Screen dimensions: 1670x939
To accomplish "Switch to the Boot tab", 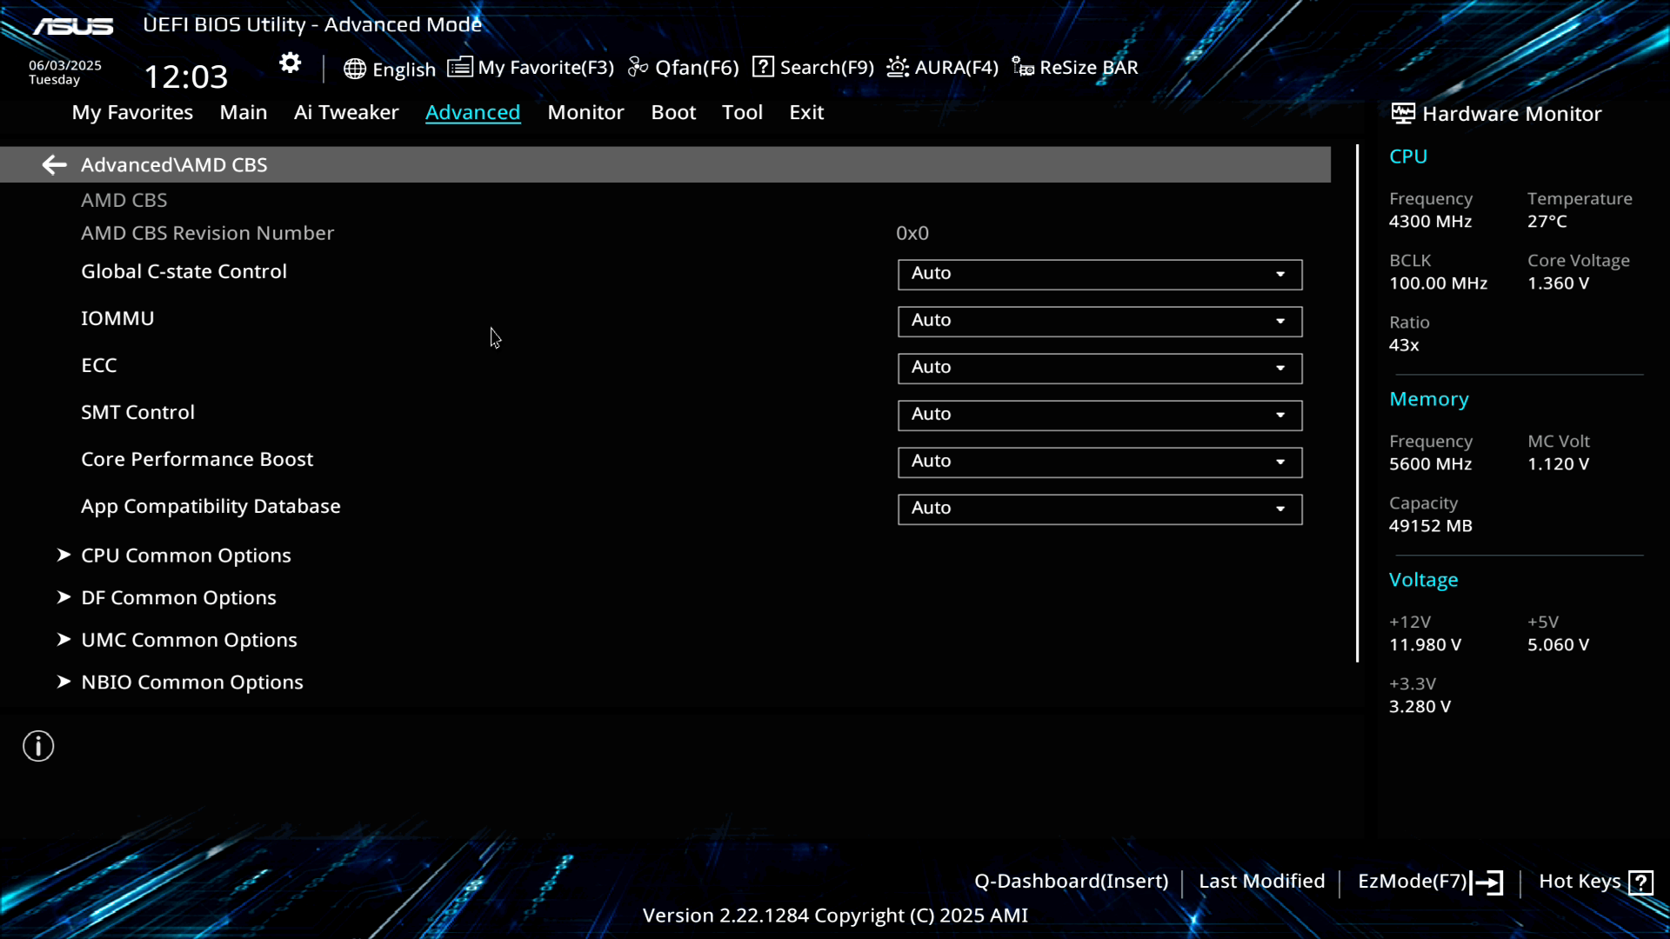I will 673,112.
